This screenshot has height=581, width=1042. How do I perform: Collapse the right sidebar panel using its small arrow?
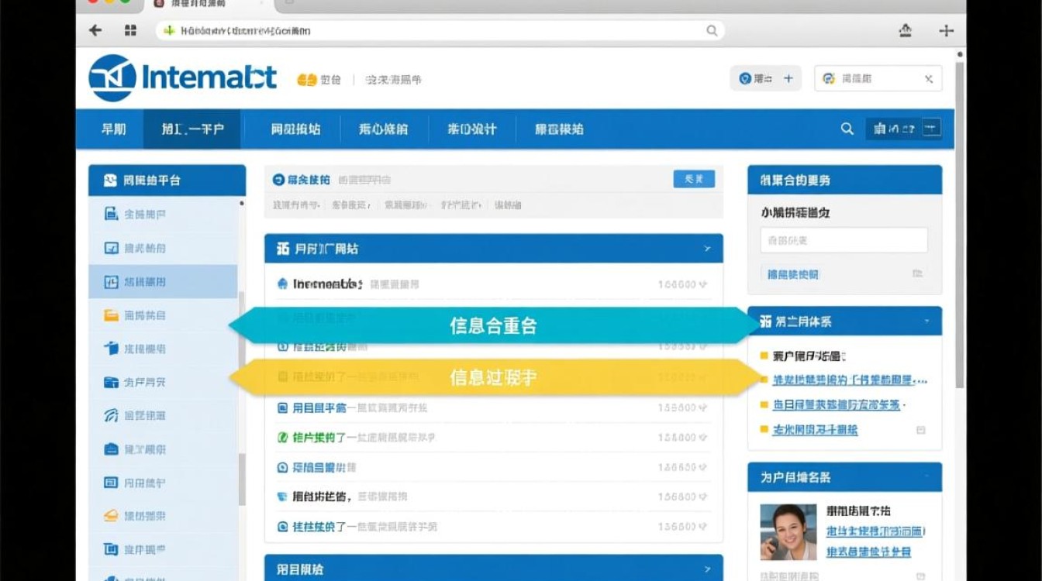(x=926, y=321)
